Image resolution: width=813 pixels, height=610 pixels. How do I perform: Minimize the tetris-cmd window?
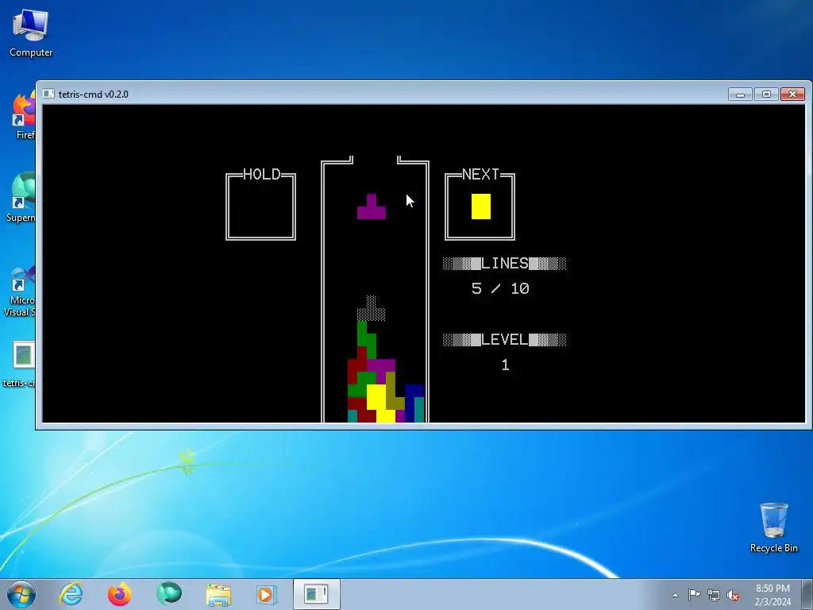(x=741, y=94)
